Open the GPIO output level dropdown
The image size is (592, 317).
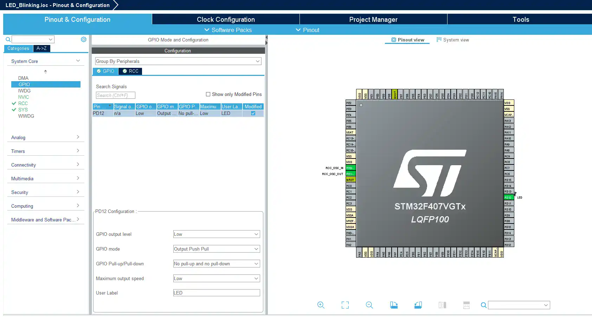(x=217, y=234)
